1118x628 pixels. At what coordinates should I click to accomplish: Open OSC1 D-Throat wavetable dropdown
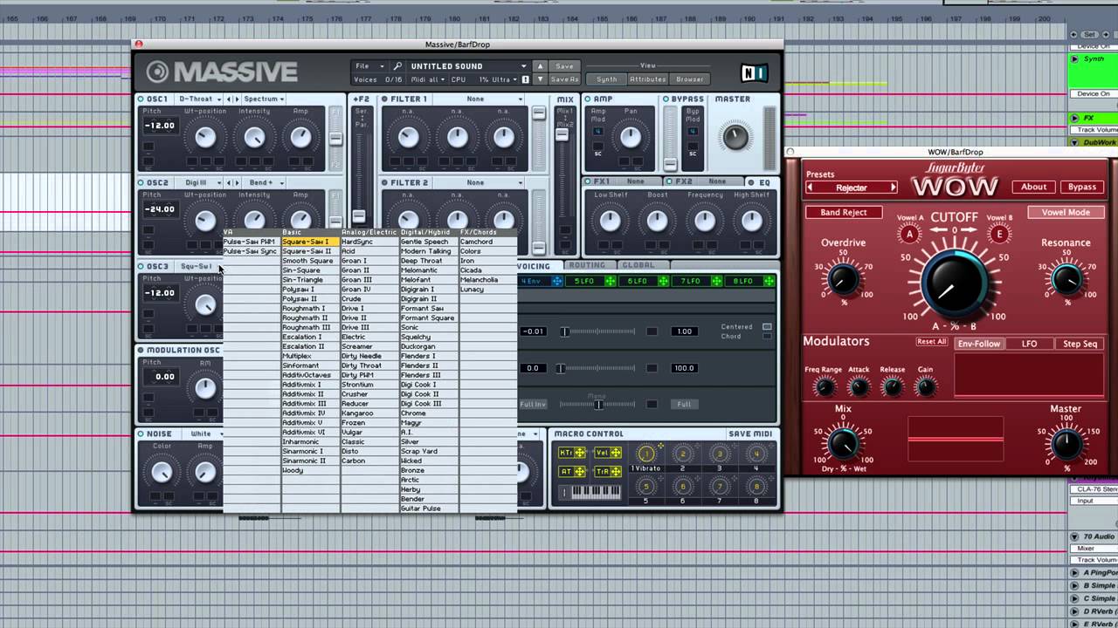[x=199, y=99]
